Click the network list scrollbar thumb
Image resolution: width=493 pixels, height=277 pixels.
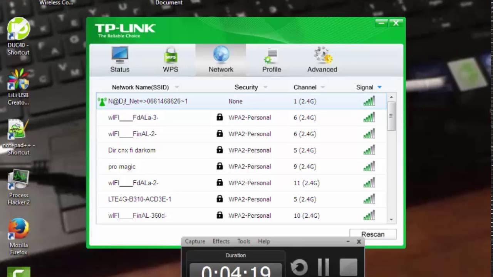point(391,116)
